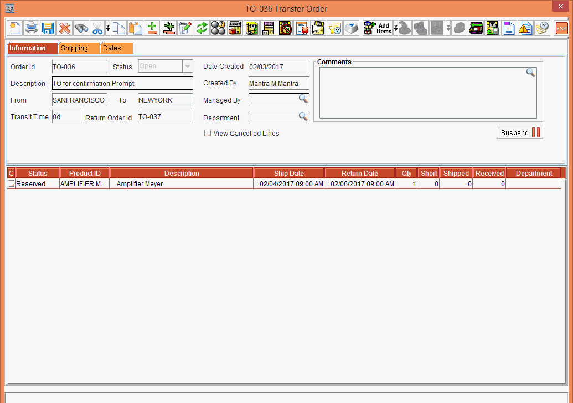Save the transfer order with floppy icon
This screenshot has height=403, width=573.
pyautogui.click(x=48, y=28)
